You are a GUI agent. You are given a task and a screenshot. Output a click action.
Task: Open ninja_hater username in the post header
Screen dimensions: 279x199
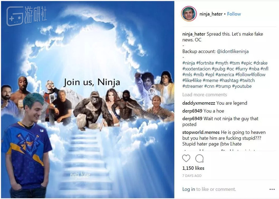pyautogui.click(x=211, y=14)
